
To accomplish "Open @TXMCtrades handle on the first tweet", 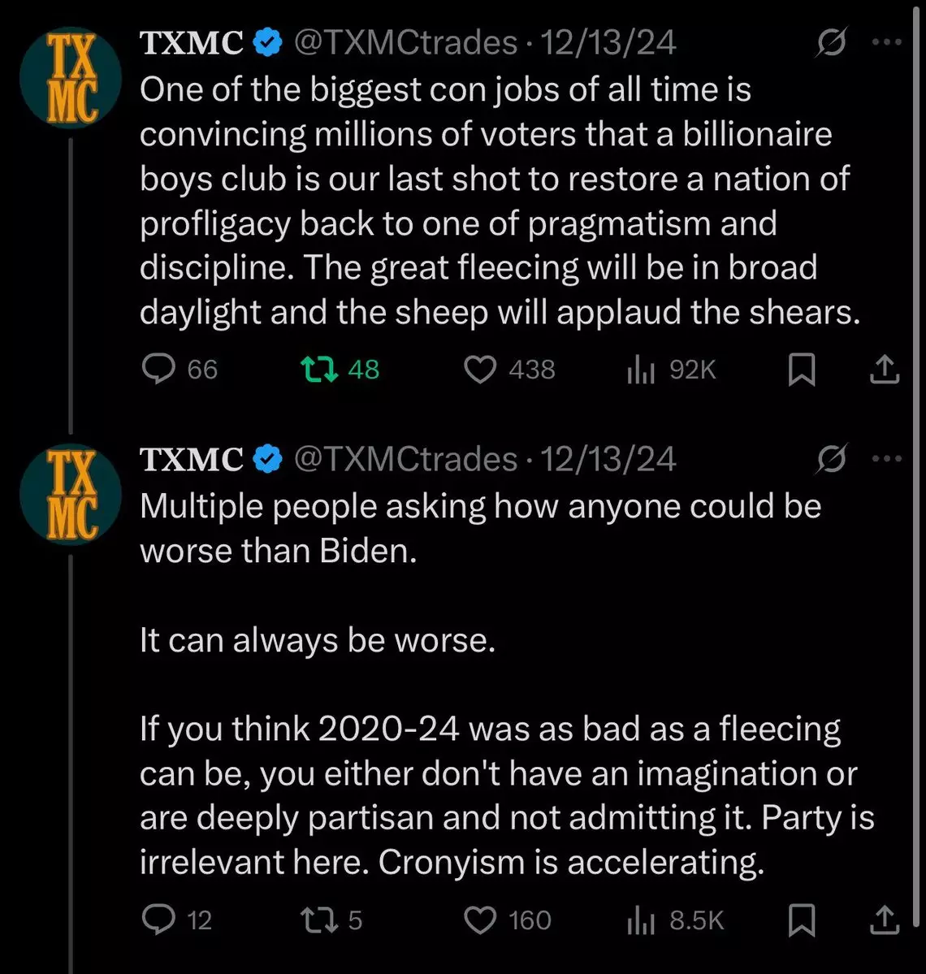I will [x=405, y=43].
